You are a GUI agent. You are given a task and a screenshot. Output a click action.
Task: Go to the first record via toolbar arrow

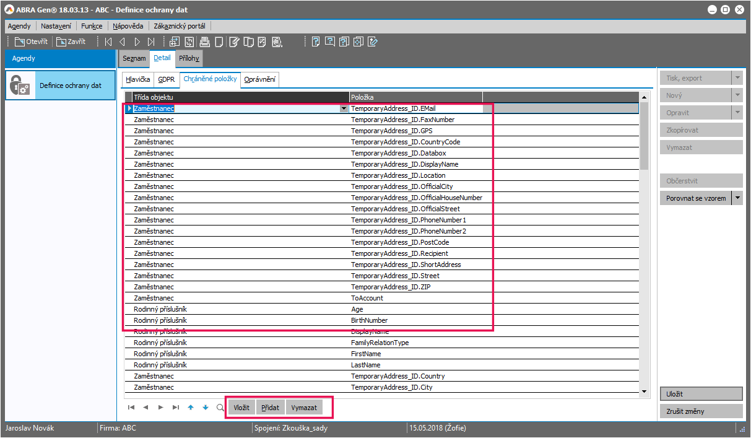pos(108,42)
